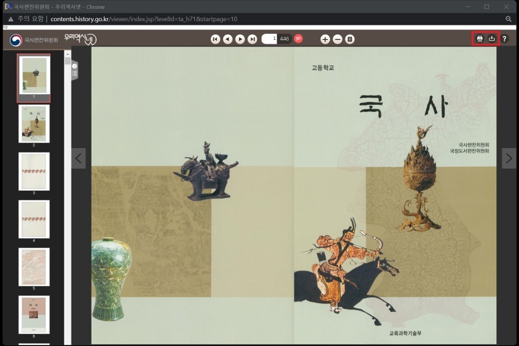Zoom in with the plus icon
This screenshot has width=519, height=346.
pos(325,39)
